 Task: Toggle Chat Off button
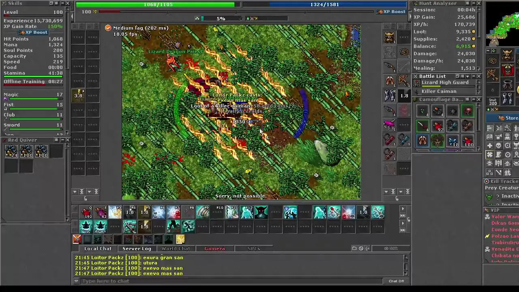pyautogui.click(x=396, y=281)
